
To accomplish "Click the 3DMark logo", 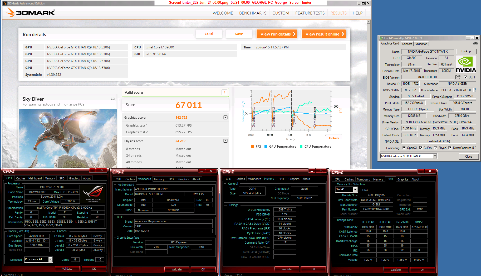I will tap(31, 12).
